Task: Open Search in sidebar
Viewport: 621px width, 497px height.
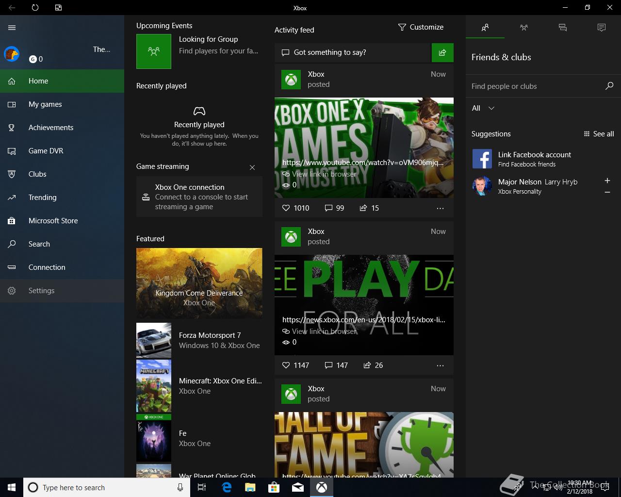Action: click(x=62, y=244)
